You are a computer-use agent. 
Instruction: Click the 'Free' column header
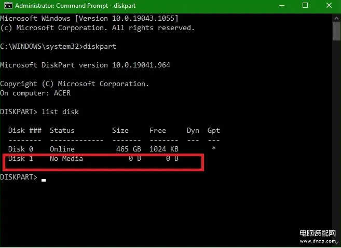(158, 130)
